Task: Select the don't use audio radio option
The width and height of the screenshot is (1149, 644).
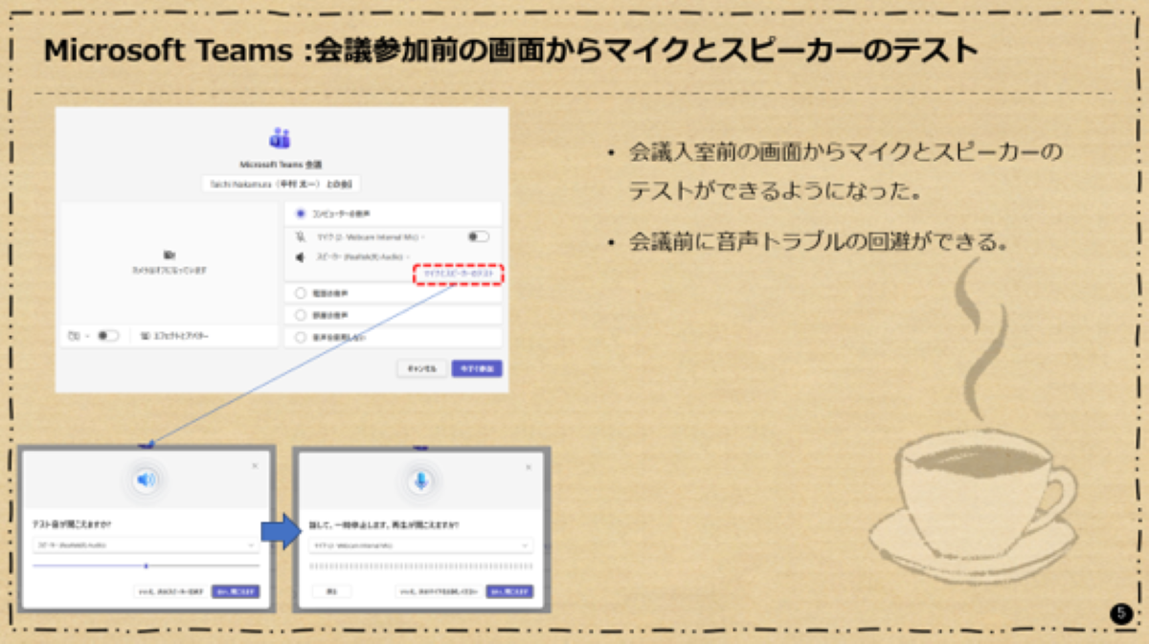Action: pos(301,337)
